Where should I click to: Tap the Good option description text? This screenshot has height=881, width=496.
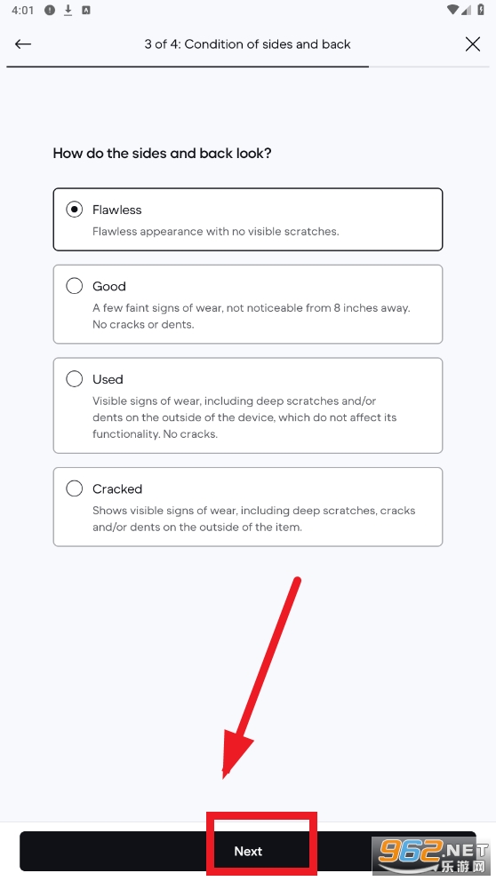pos(252,316)
